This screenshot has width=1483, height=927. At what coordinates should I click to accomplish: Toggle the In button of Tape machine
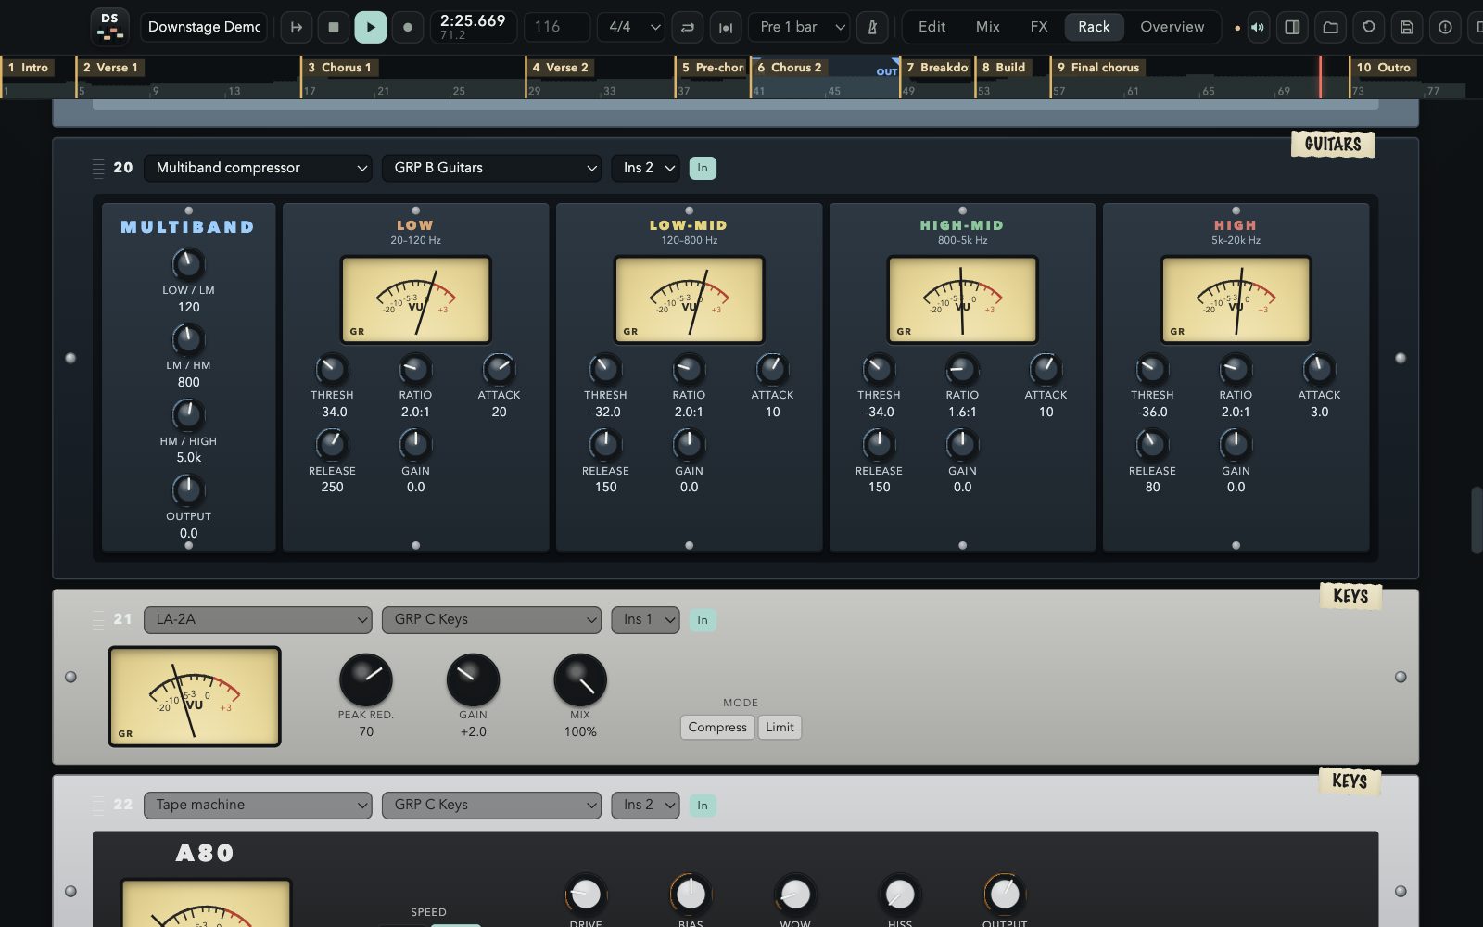click(x=703, y=805)
